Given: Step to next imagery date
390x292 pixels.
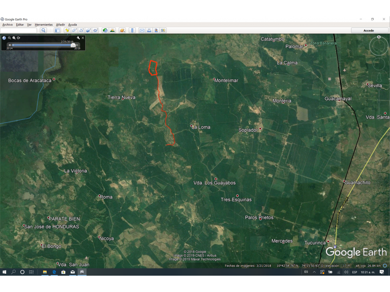Looking at the screenshot, I should pyautogui.click(x=78, y=45).
